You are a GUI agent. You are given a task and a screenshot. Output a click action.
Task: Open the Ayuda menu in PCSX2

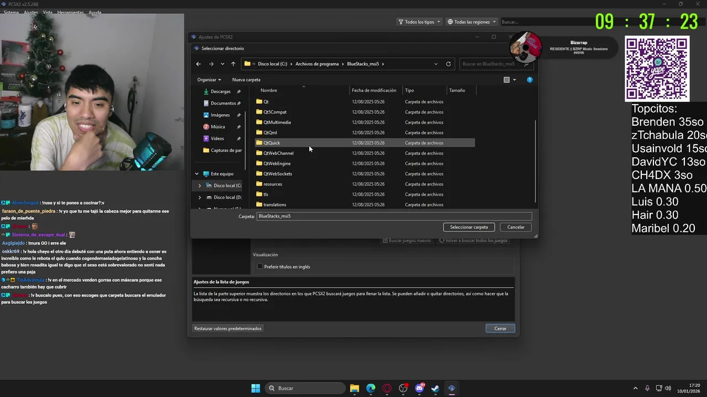pyautogui.click(x=95, y=12)
